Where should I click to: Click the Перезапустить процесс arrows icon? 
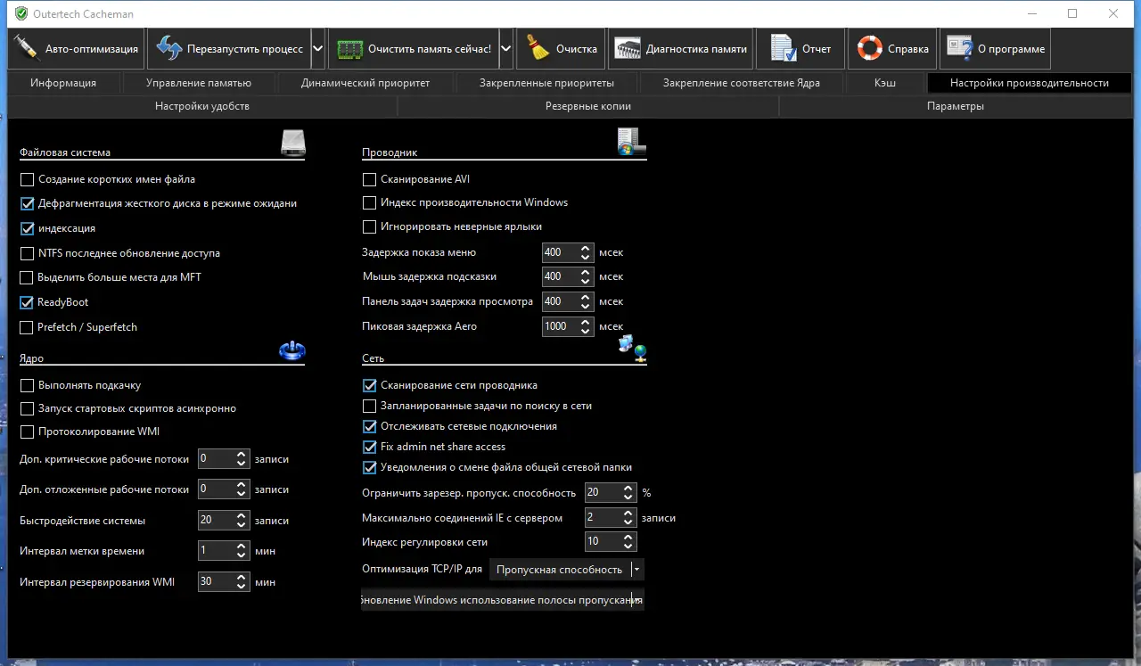click(x=168, y=48)
